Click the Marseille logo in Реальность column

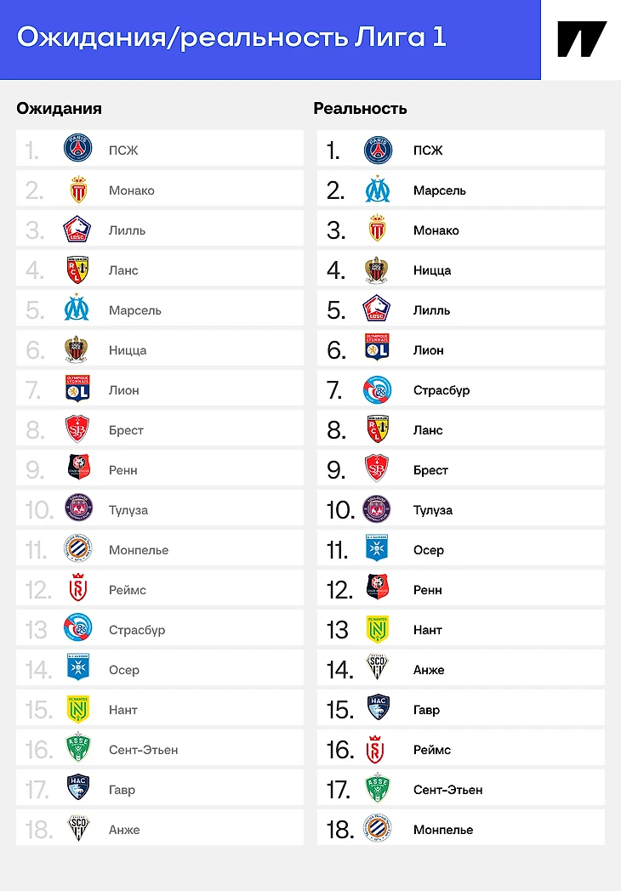(x=378, y=190)
